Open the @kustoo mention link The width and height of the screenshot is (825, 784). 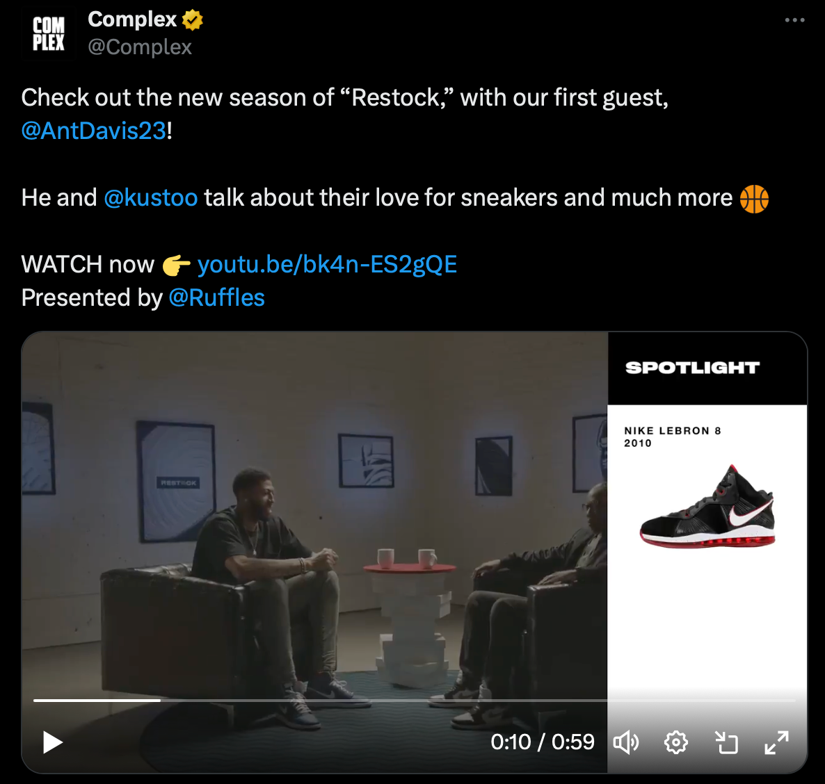[x=151, y=197]
